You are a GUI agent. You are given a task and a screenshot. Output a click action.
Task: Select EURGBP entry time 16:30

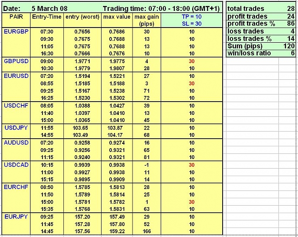click(47, 54)
